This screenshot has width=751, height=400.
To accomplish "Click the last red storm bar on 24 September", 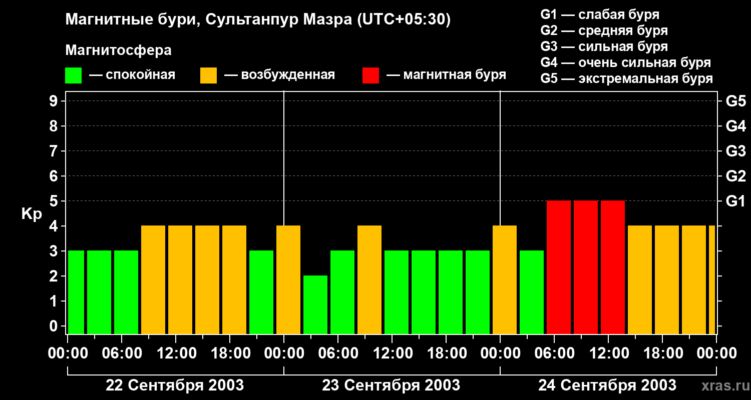I will [613, 267].
